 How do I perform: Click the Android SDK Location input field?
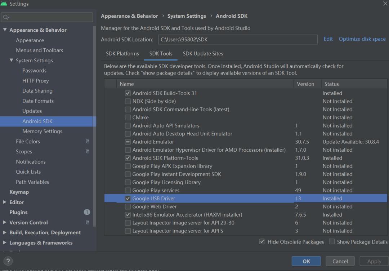[x=238, y=39]
